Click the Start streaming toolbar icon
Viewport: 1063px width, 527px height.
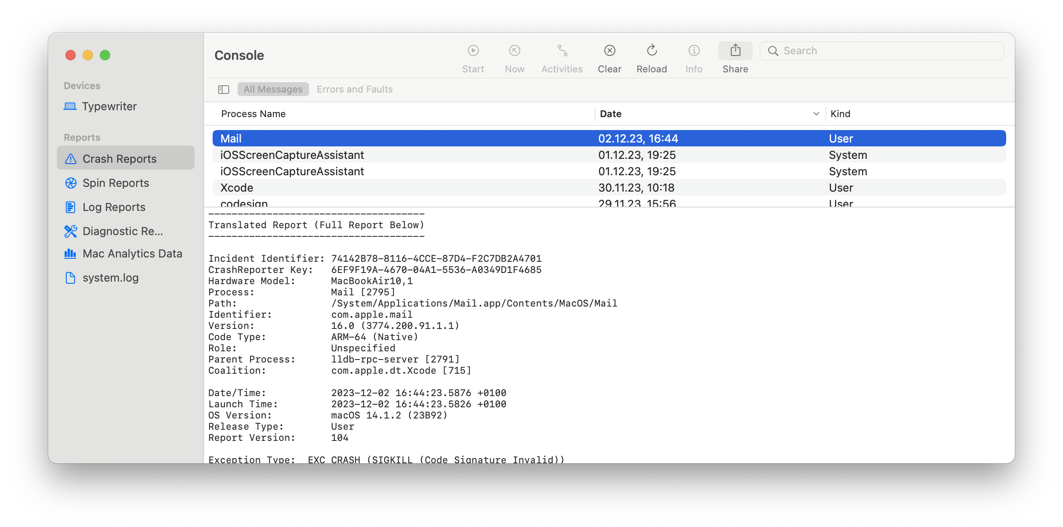473,51
